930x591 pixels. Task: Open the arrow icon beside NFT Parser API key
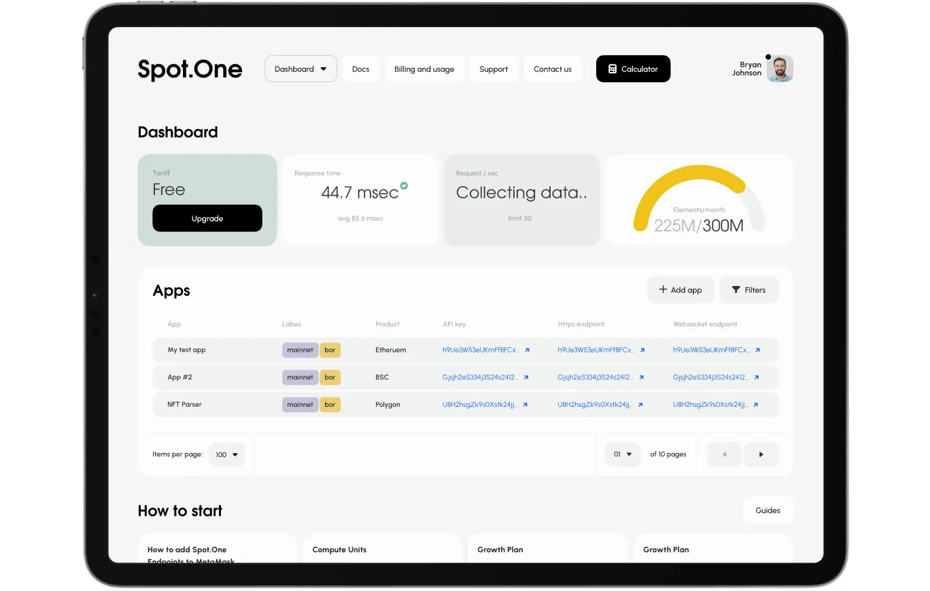click(526, 405)
